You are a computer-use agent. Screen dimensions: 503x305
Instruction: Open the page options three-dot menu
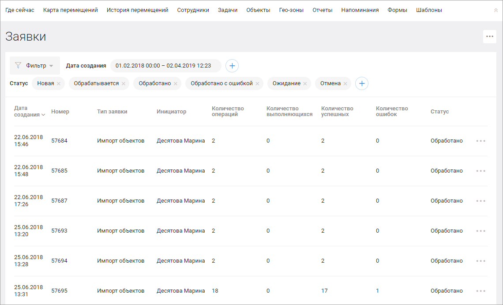[489, 37]
